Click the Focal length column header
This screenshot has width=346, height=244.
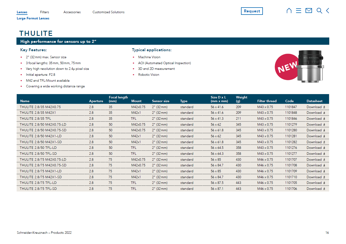[118, 99]
